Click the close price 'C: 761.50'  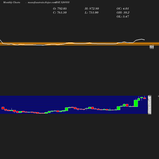(60, 13)
